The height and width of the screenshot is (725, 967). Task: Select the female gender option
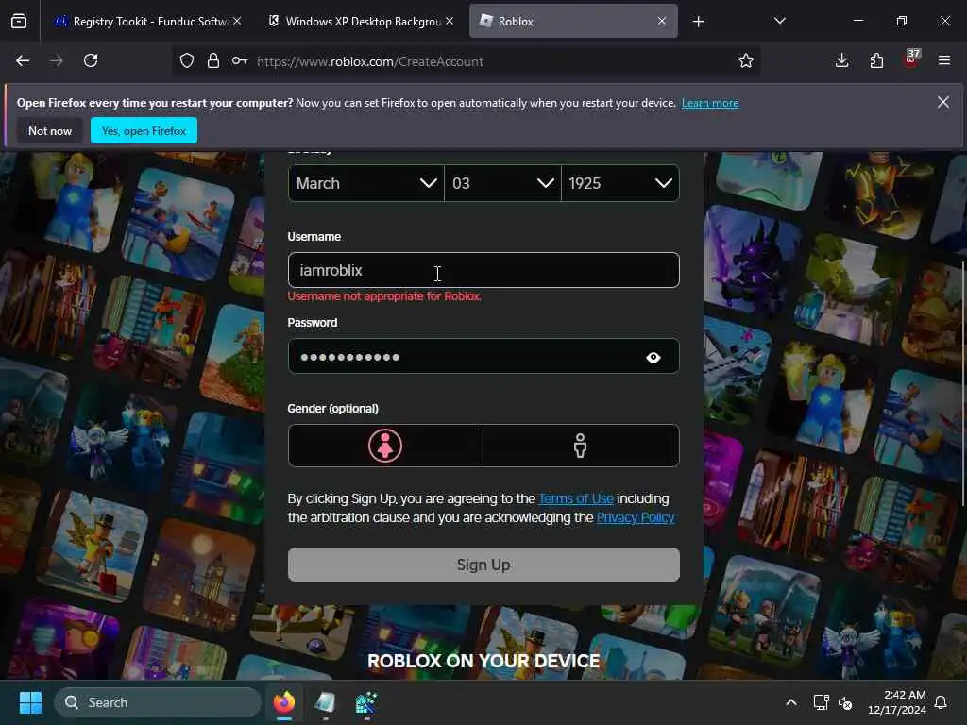(385, 446)
